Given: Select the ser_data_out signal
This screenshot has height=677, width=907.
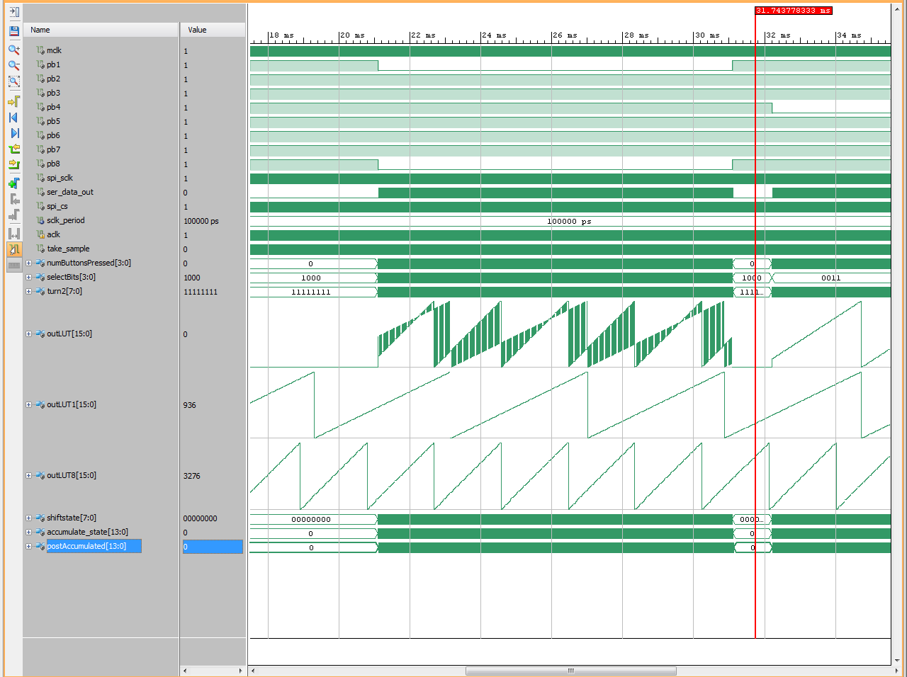Looking at the screenshot, I should pyautogui.click(x=70, y=192).
